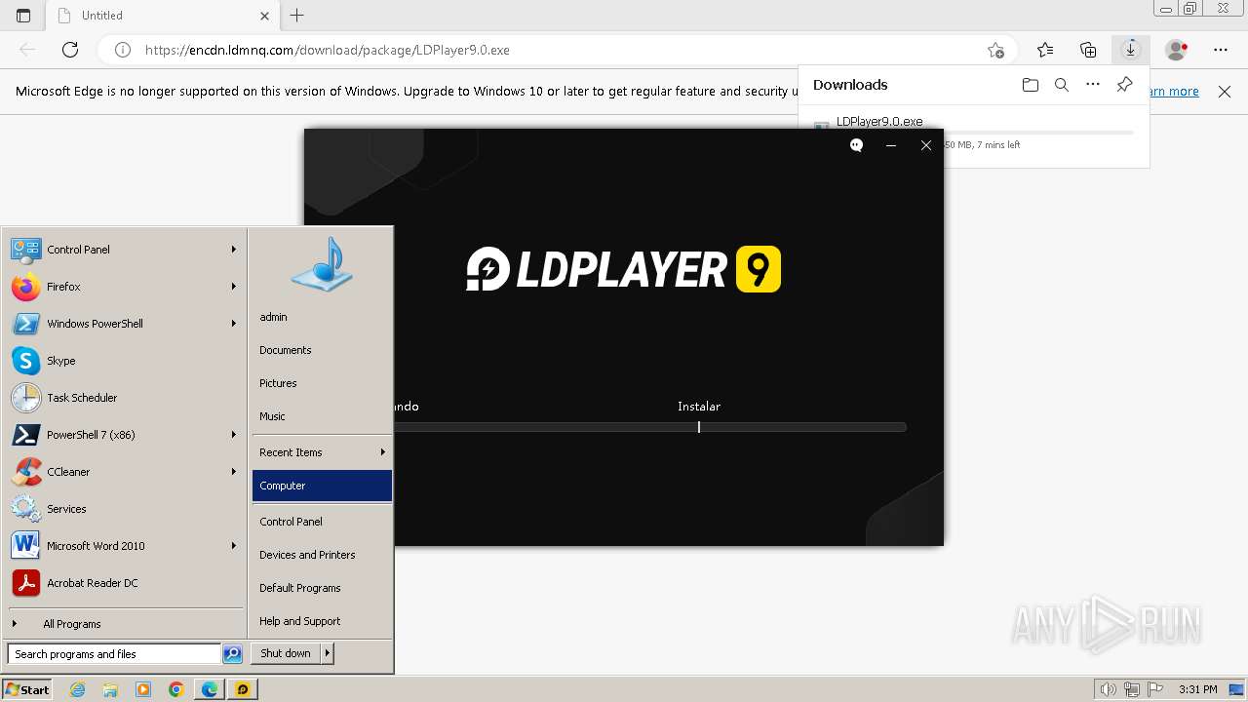The height and width of the screenshot is (702, 1248).
Task: Pin the Downloads panel
Action: click(1124, 85)
